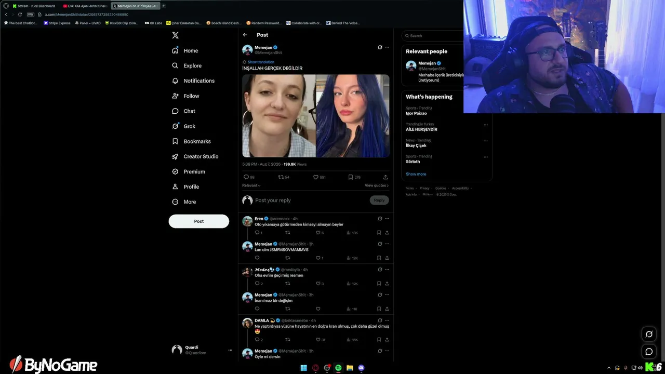
Task: Open Notifications in the sidebar
Action: (193, 81)
